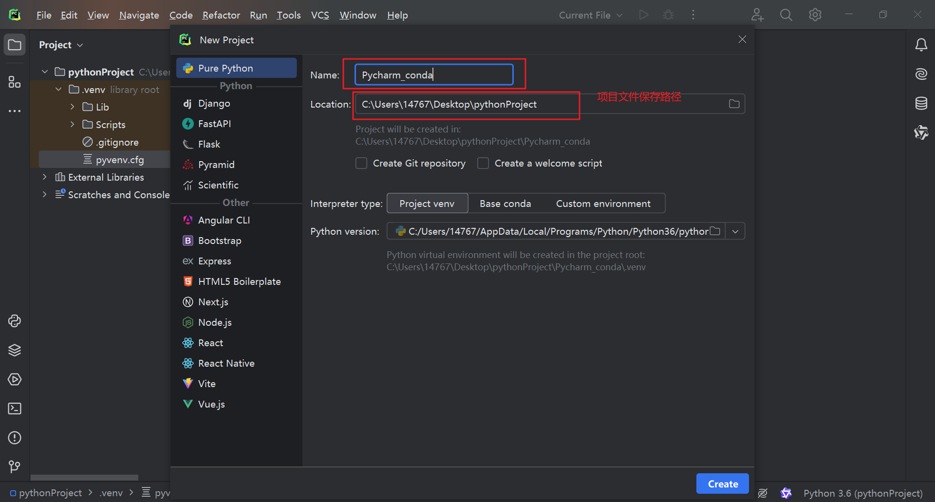This screenshot has width=935, height=502.
Task: Collapse the pythonProject tree node
Action: point(45,72)
